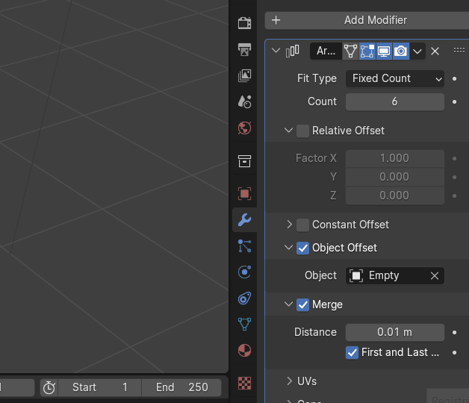Animate the Fit Type property dot

pyautogui.click(x=454, y=79)
